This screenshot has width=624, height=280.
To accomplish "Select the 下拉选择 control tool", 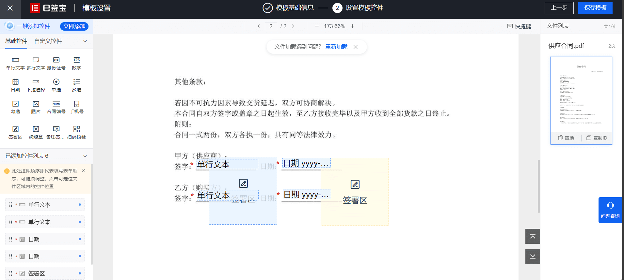I will [36, 85].
